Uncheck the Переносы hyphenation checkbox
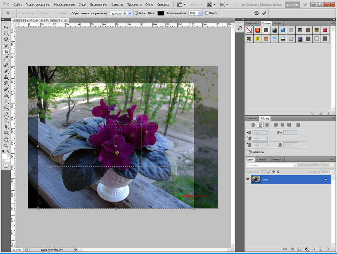337x254 pixels. pos(249,152)
